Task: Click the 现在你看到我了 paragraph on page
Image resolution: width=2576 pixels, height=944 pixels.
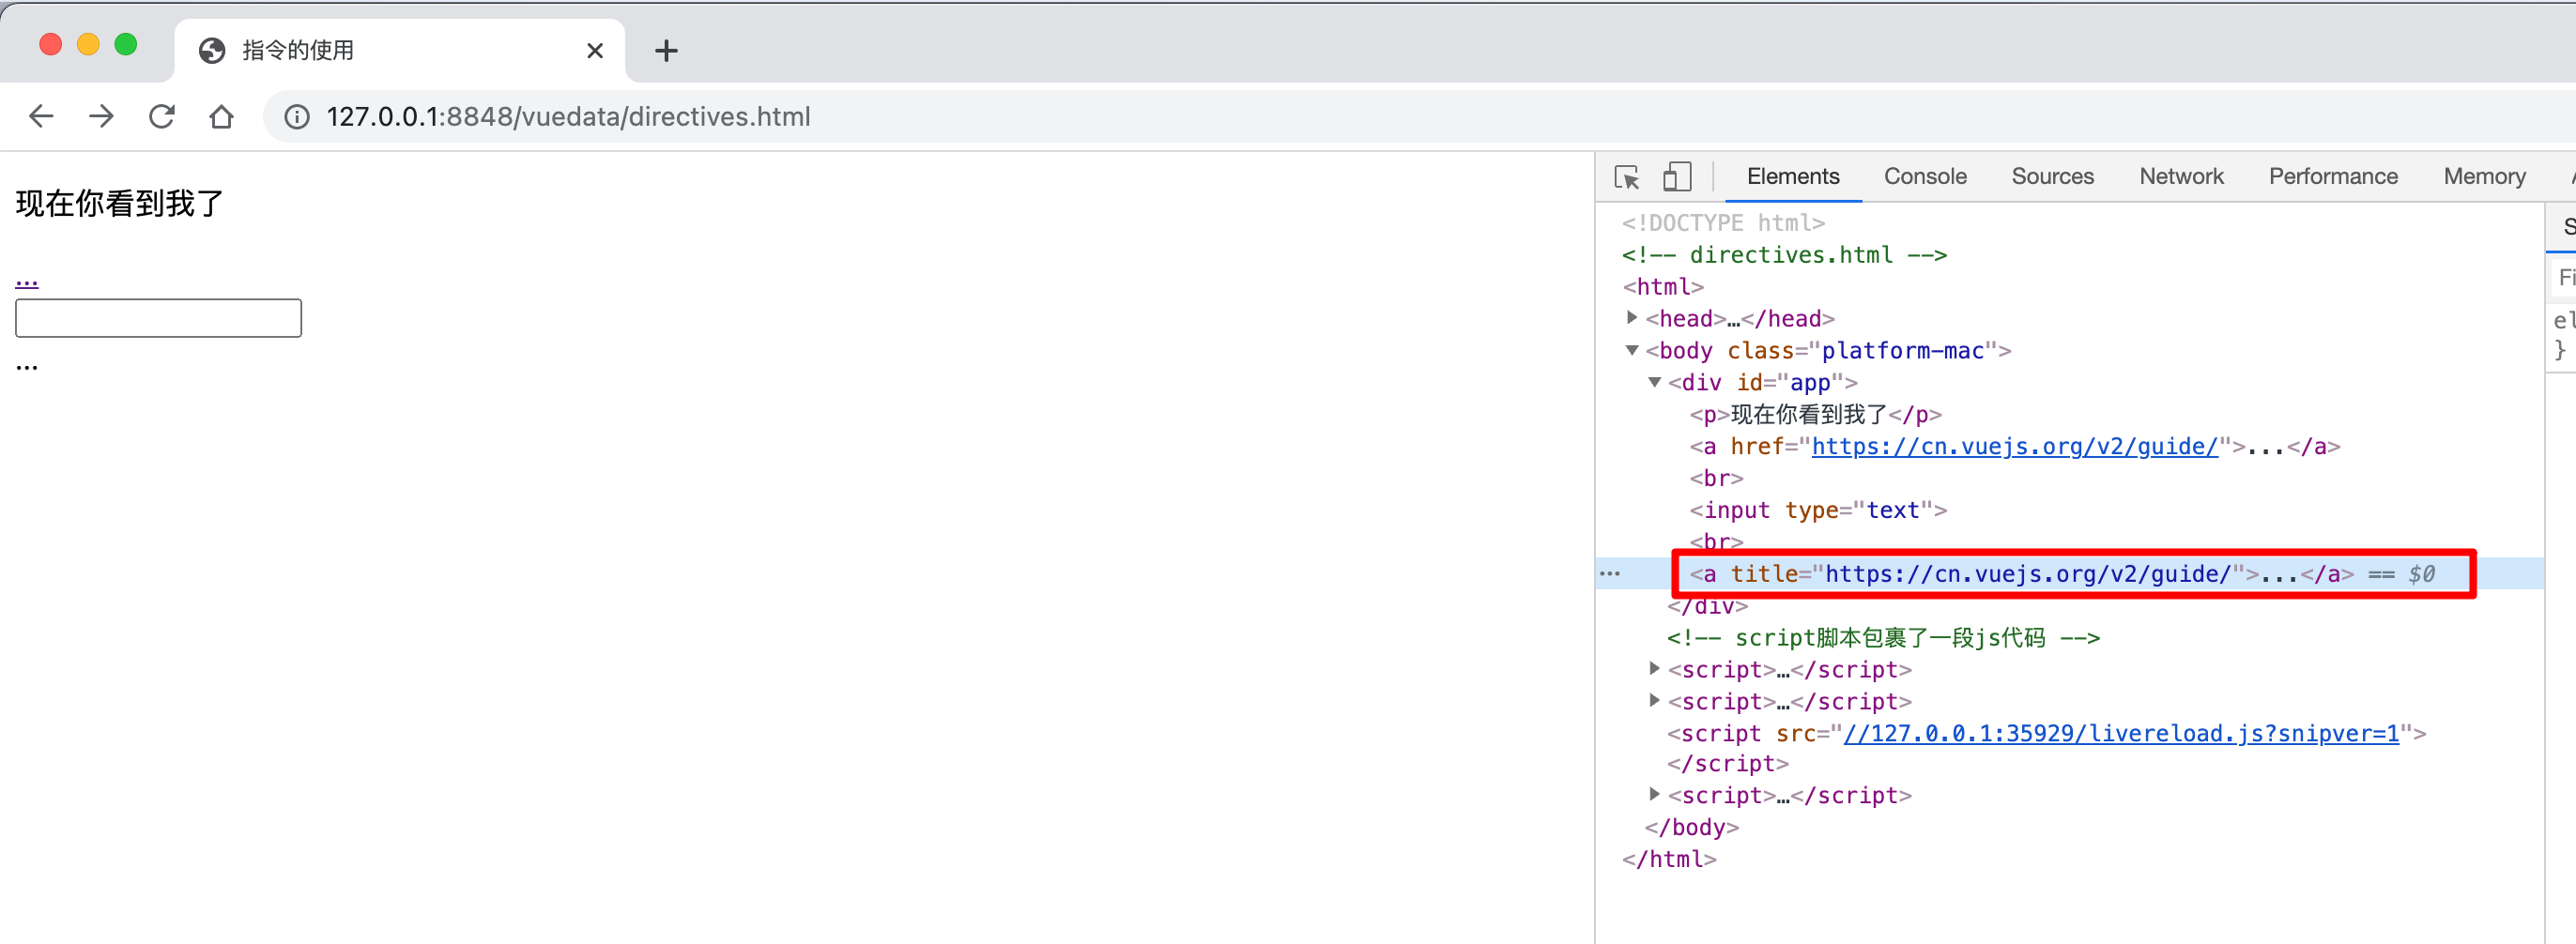Action: [119, 203]
